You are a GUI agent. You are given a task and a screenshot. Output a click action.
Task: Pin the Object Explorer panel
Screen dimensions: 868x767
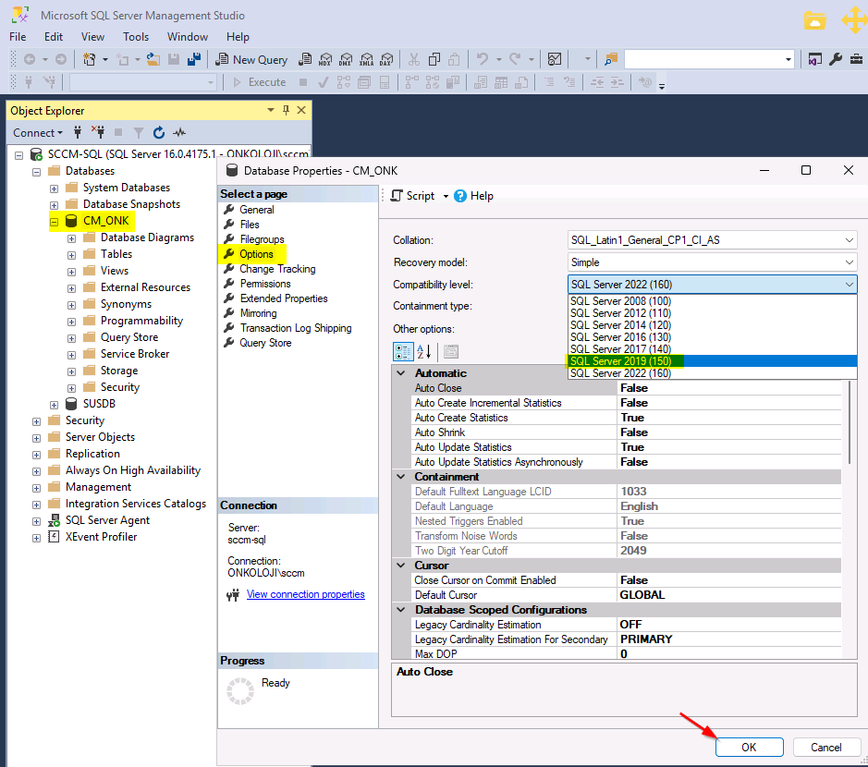click(286, 110)
